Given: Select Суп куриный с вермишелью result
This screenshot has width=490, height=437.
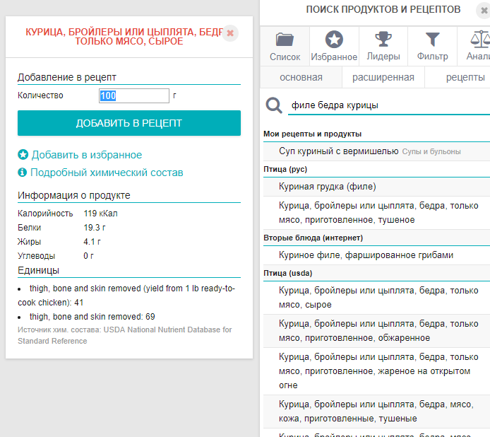Looking at the screenshot, I should pyautogui.click(x=376, y=151).
